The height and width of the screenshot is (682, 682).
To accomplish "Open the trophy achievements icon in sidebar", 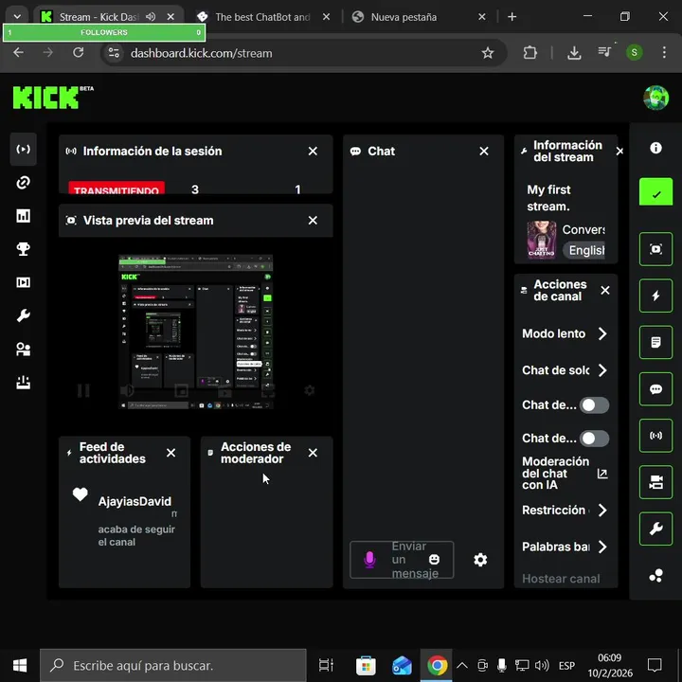I will point(23,249).
